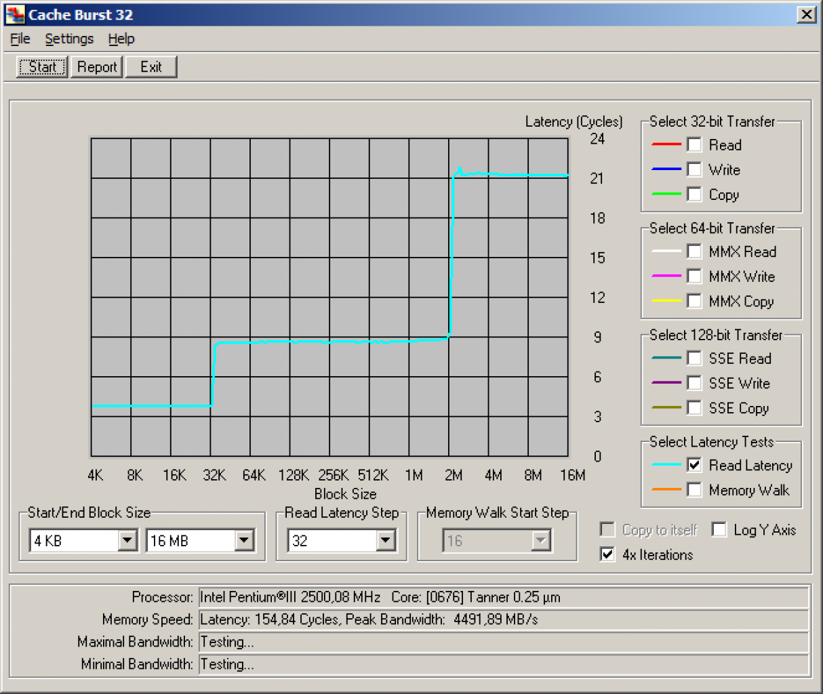Click the 2M label on block size axis
Screen dimensions: 823x694
pos(454,476)
